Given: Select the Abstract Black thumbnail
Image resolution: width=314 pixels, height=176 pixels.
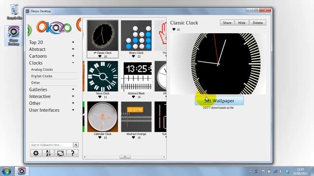Looking at the screenshot, I should (x=136, y=76).
